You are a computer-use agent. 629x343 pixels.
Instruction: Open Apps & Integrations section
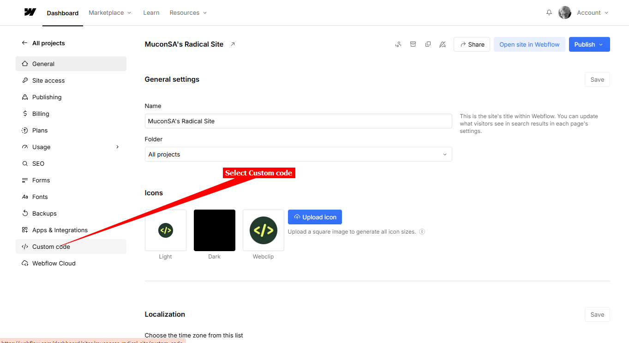(71, 230)
